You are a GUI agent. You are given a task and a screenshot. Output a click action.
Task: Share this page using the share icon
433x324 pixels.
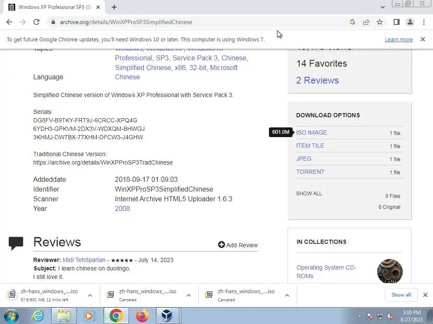point(366,22)
